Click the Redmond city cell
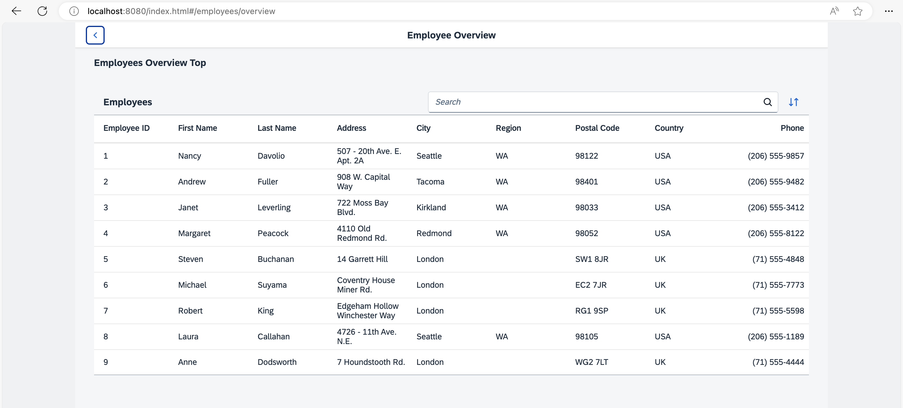This screenshot has width=903, height=408. (x=434, y=233)
